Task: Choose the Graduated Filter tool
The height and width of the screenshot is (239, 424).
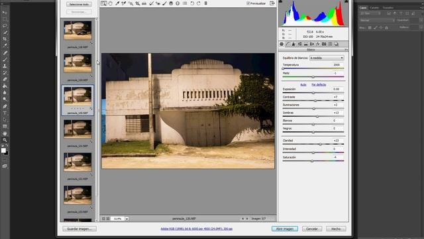Action: 171,3
